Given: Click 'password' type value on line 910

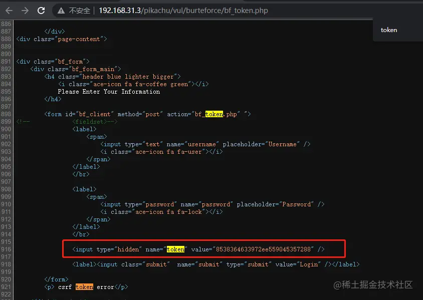Looking at the screenshot, I should click(x=160, y=204).
